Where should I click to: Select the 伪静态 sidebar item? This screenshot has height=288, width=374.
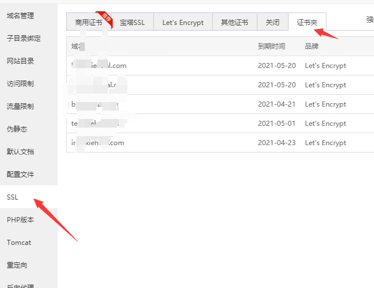click(17, 129)
